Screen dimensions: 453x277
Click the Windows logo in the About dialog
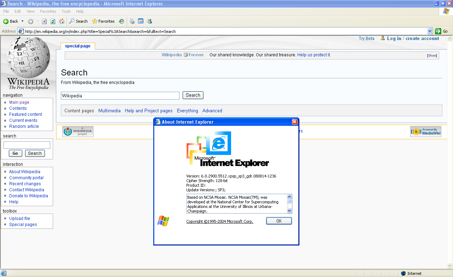163,220
